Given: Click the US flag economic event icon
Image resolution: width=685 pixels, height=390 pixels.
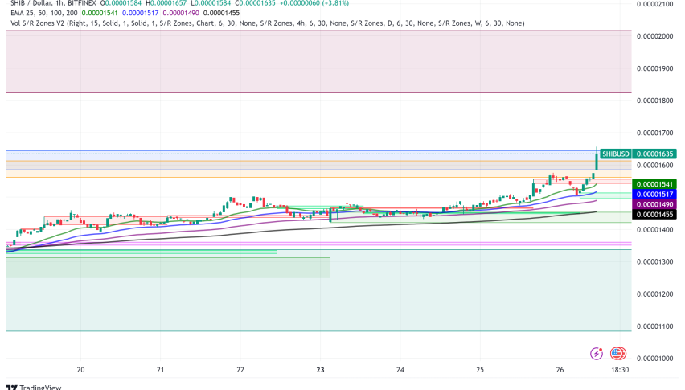Looking at the screenshot, I should [x=617, y=353].
